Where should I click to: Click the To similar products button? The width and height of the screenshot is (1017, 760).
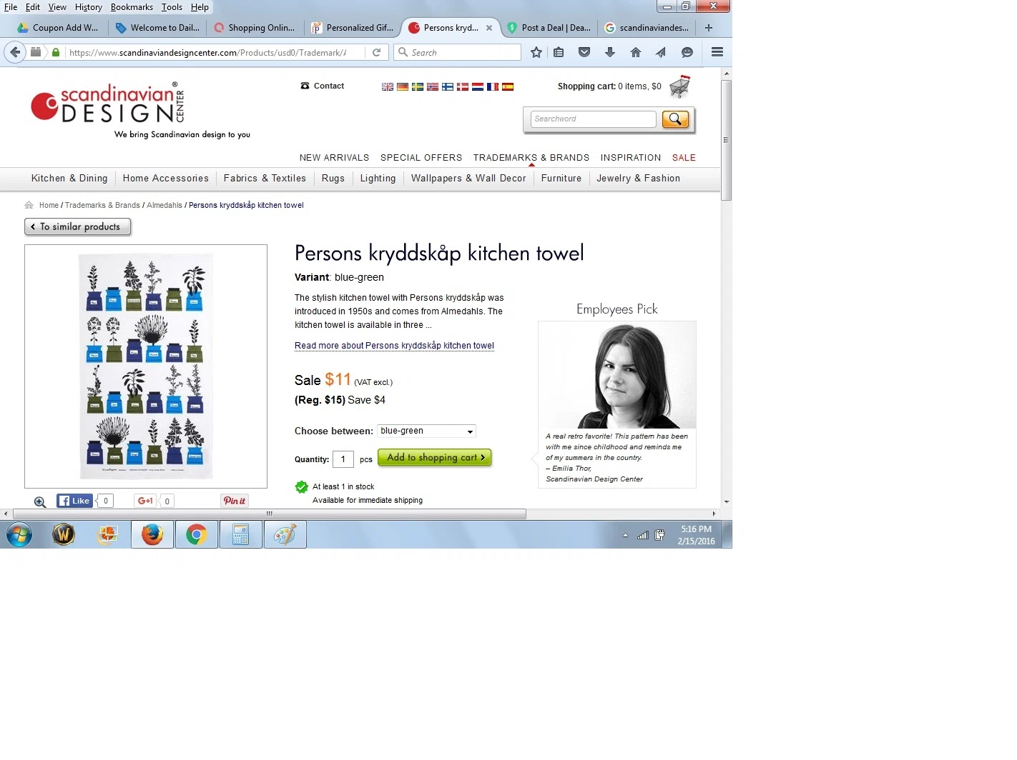pyautogui.click(x=78, y=227)
